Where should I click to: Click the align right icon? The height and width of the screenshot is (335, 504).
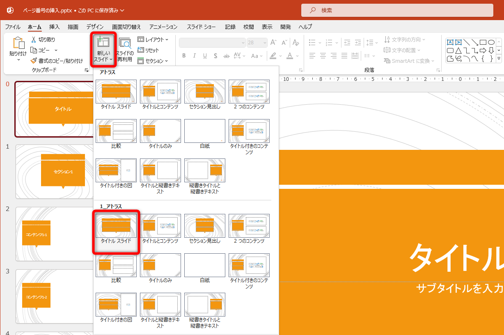pyautogui.click(x=334, y=55)
